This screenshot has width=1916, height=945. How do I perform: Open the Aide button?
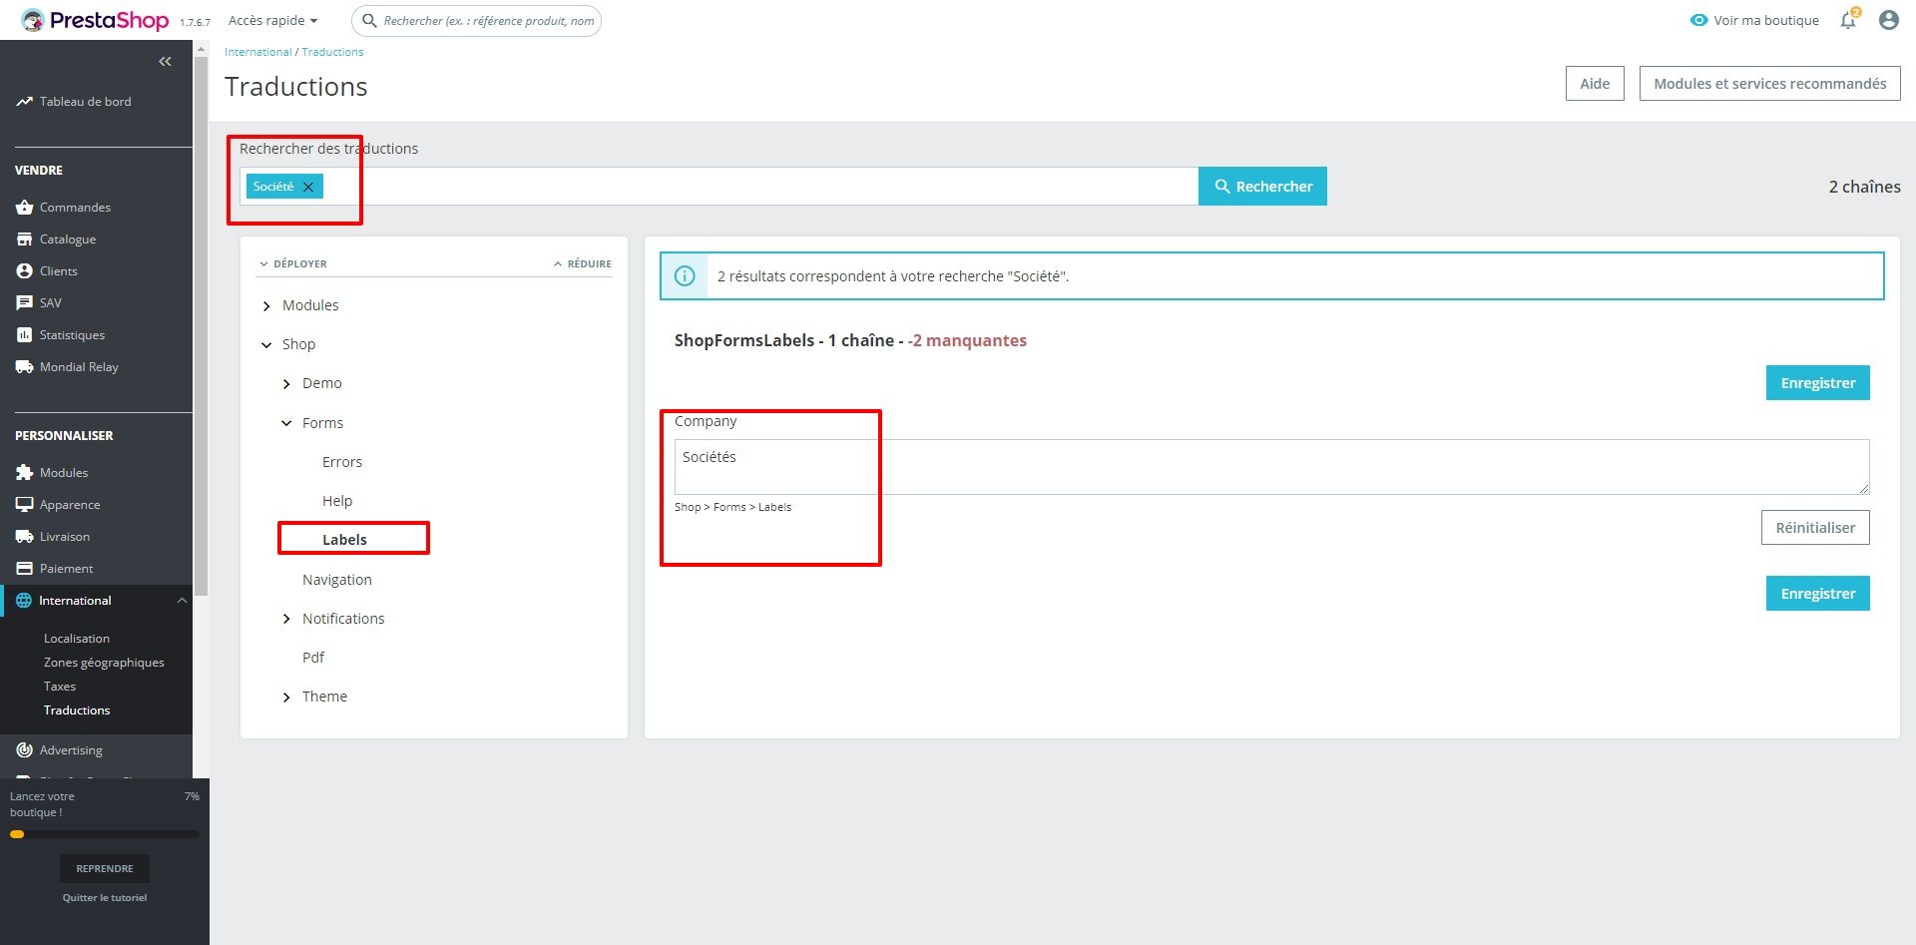[1595, 84]
